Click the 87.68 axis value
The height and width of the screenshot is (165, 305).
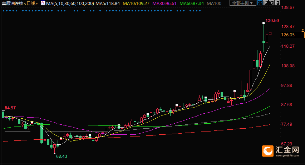tap(287, 105)
